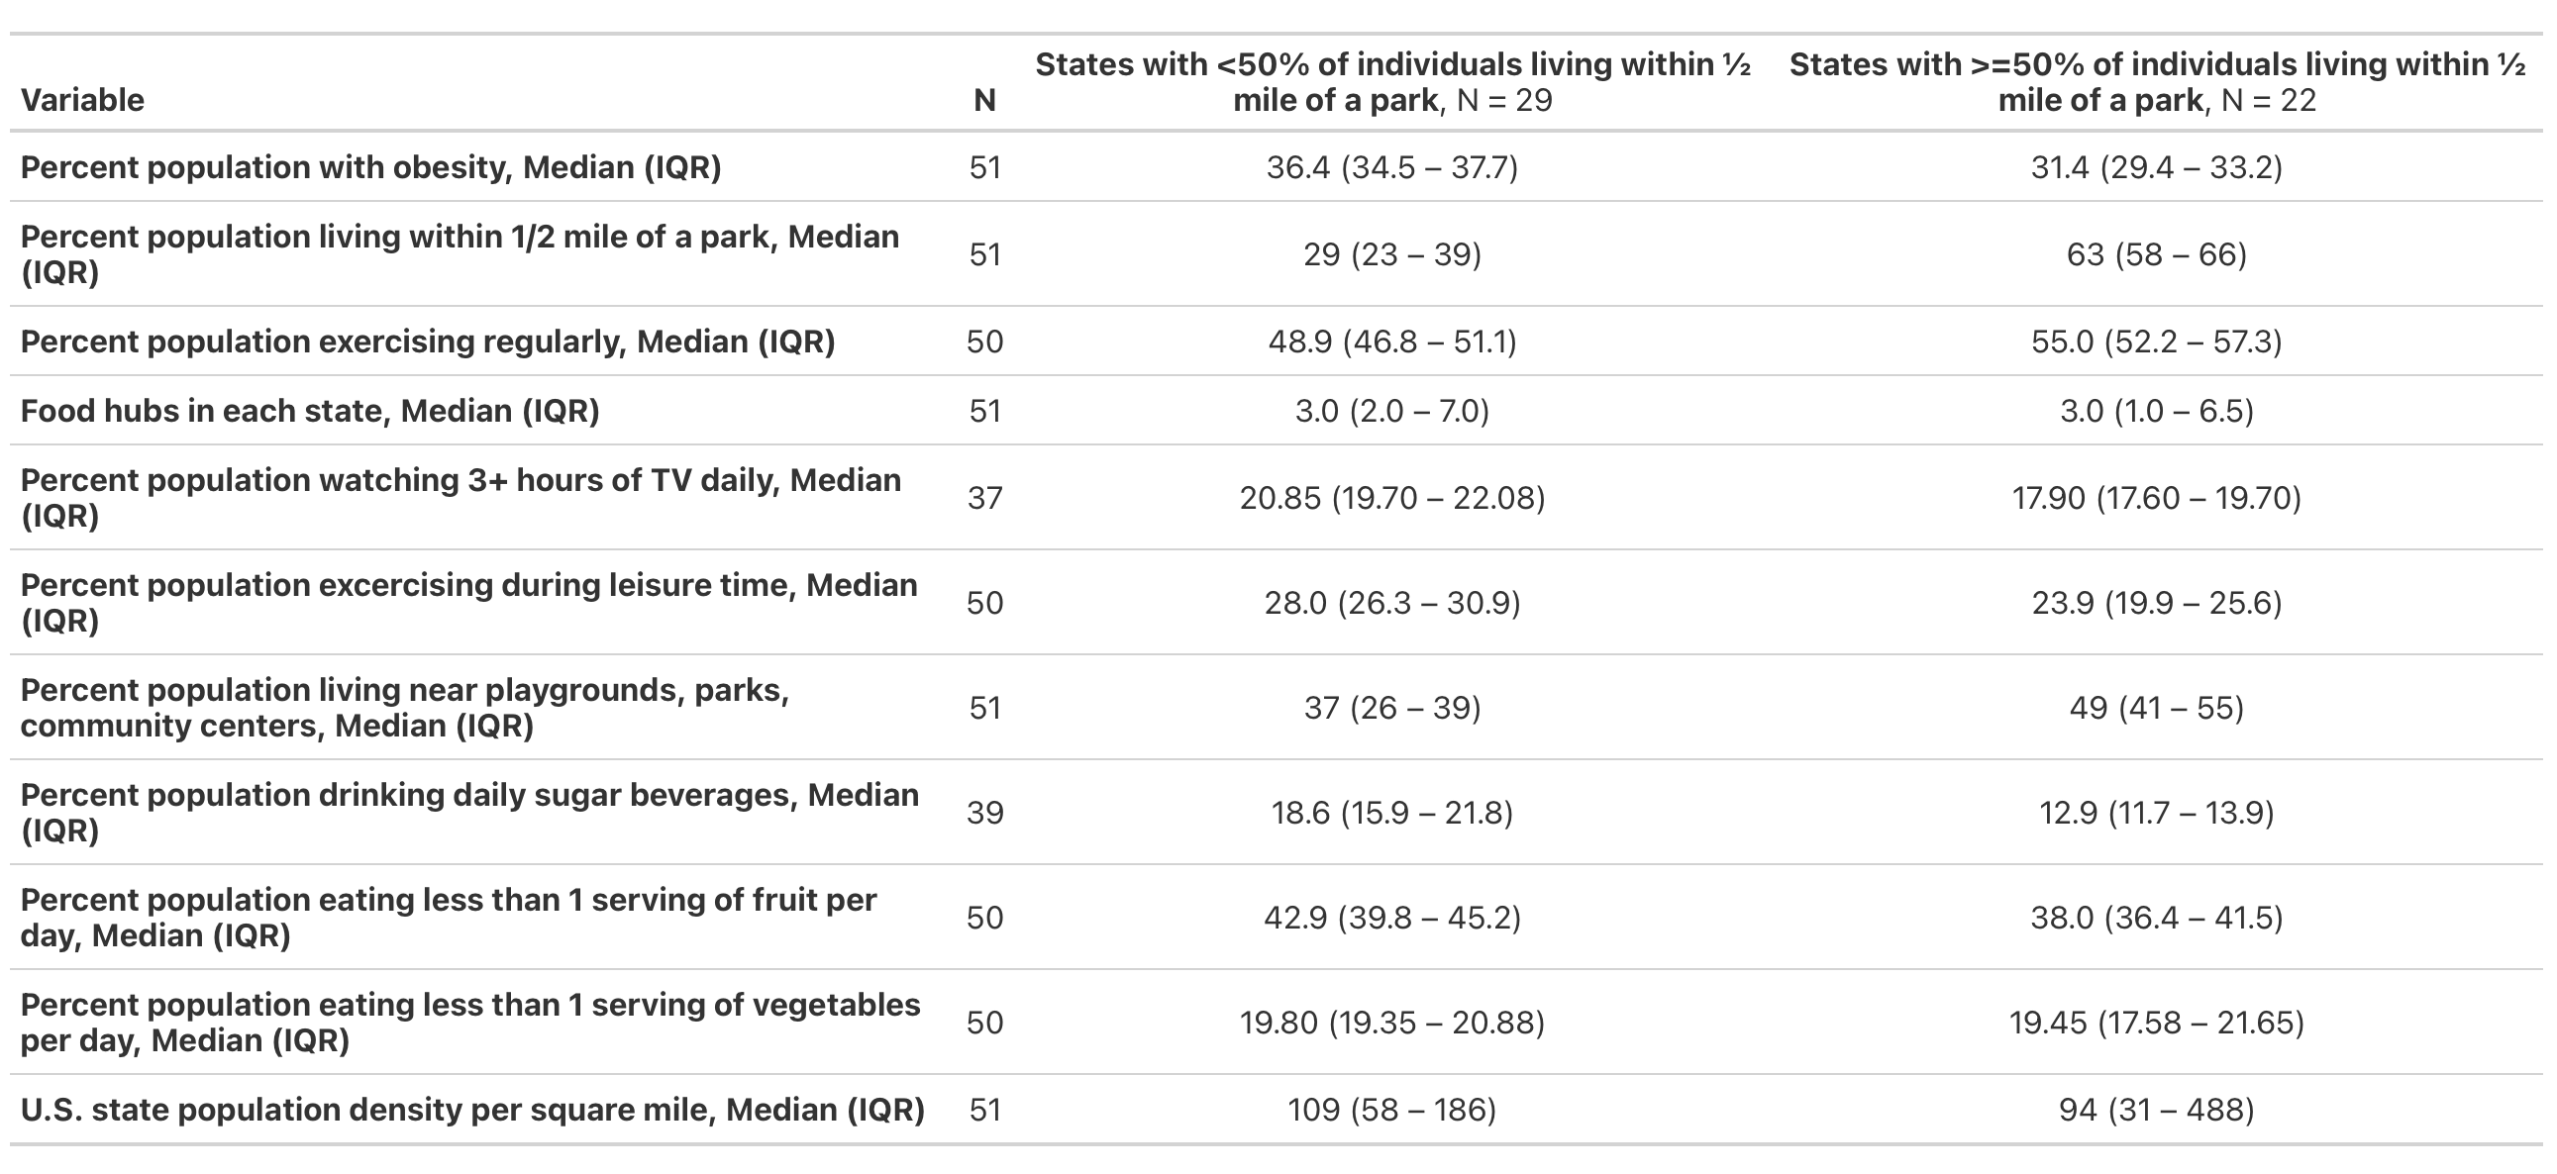The width and height of the screenshot is (2557, 1174).
Task: Click Percent population exercising regularly row label
Action: click(427, 342)
